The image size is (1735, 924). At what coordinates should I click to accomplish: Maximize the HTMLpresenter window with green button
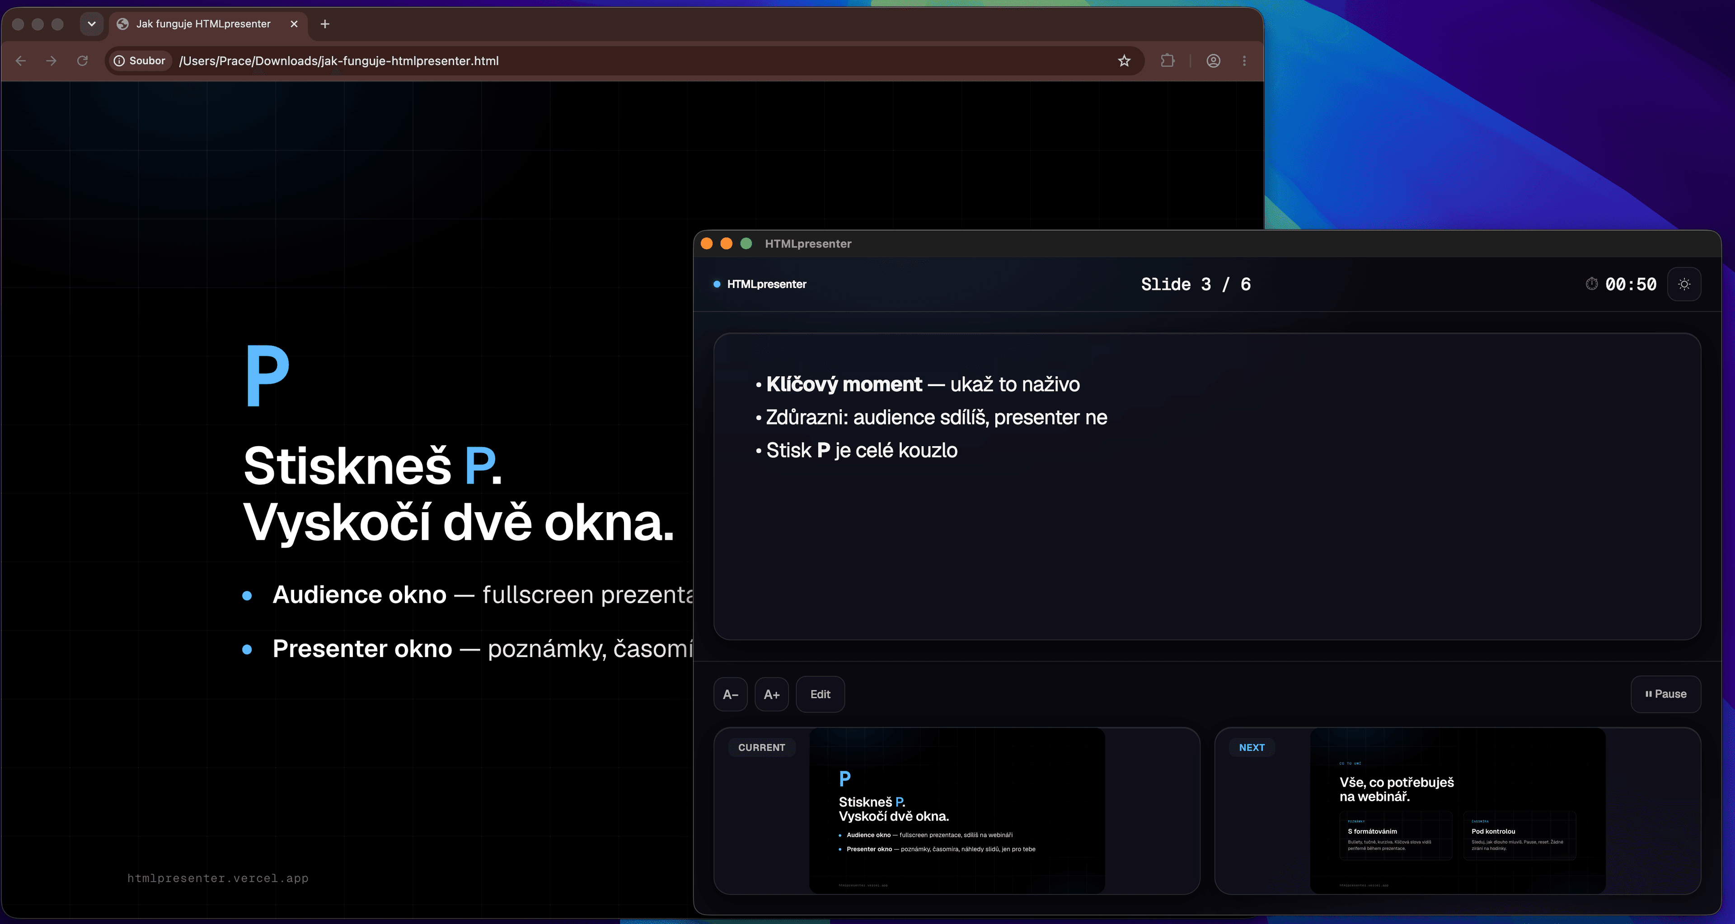coord(746,243)
